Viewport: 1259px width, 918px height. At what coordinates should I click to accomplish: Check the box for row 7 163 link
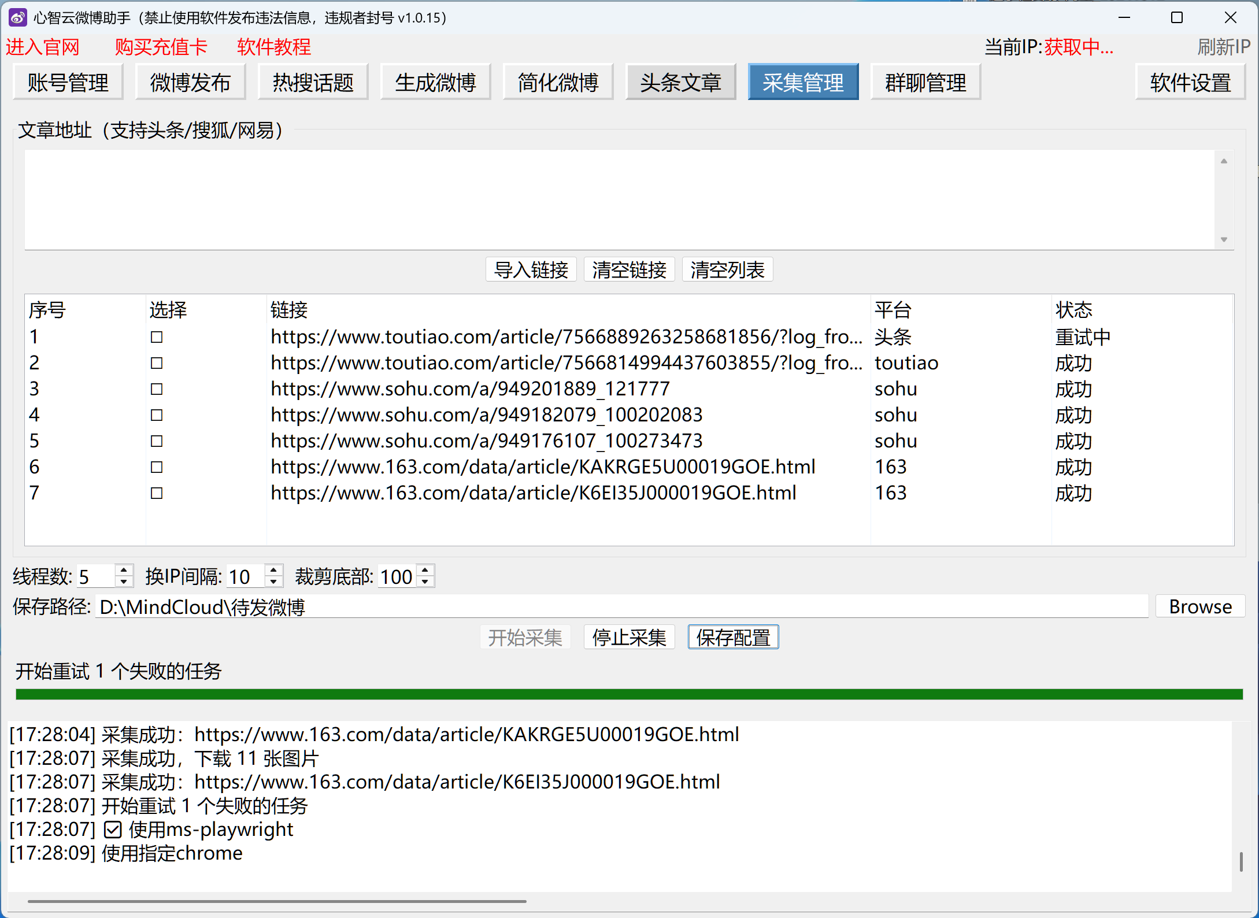[157, 493]
